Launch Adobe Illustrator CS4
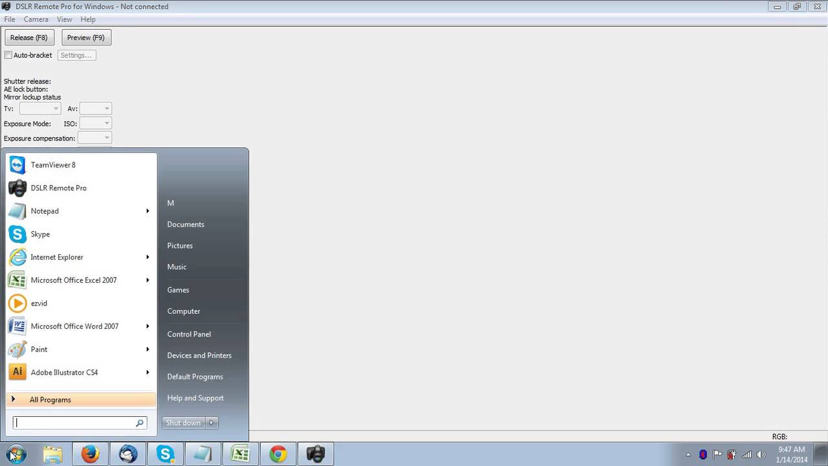Screen dimensions: 828x466 (81, 372)
